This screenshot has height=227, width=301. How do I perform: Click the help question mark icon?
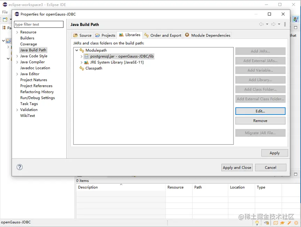tap(19, 167)
